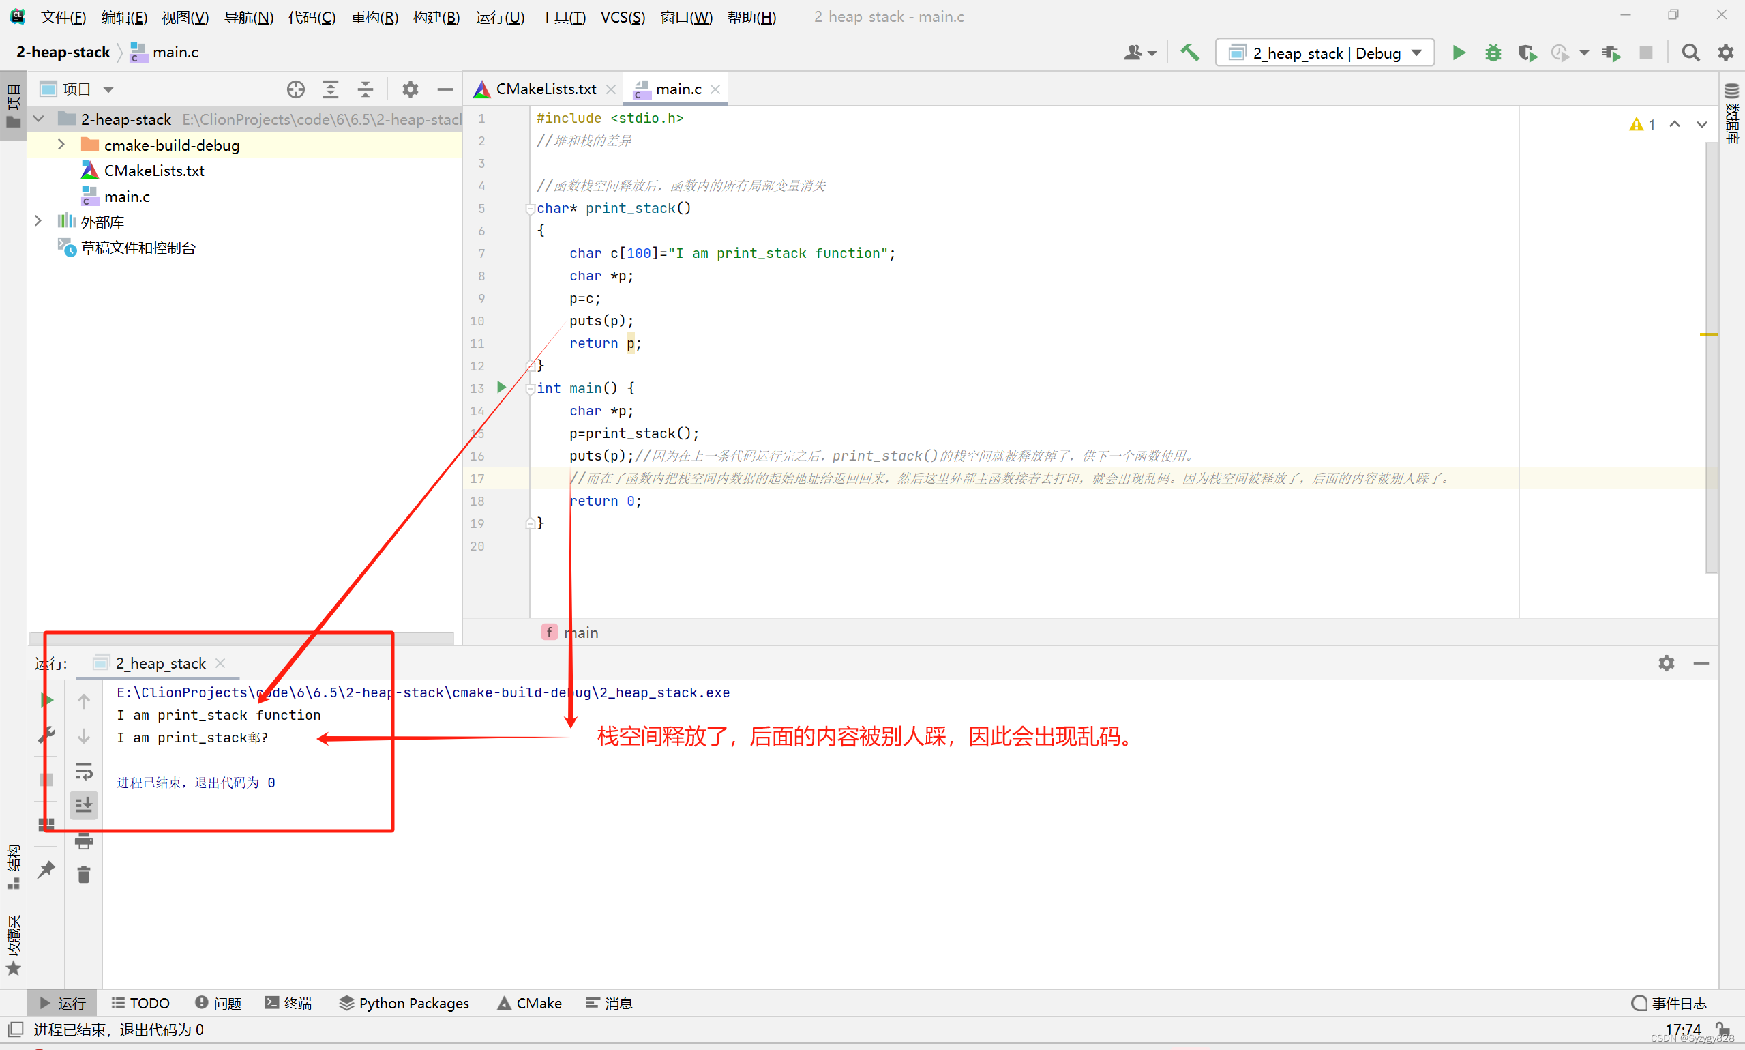Click the warning indicator in editor
This screenshot has width=1745, height=1050.
tap(1643, 125)
